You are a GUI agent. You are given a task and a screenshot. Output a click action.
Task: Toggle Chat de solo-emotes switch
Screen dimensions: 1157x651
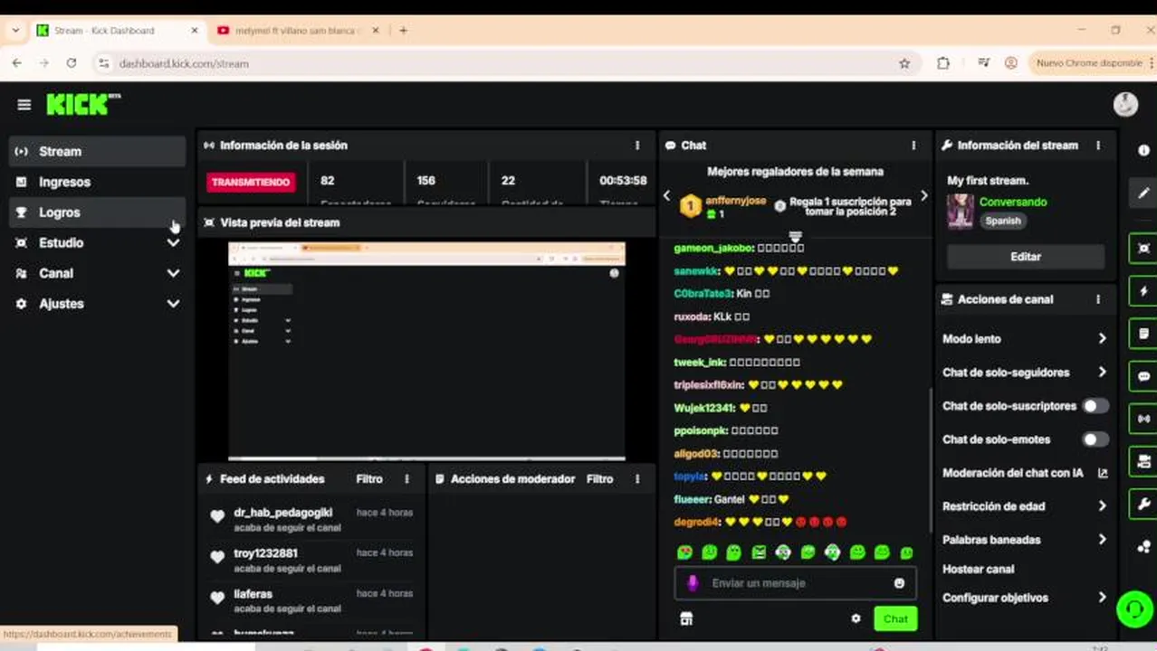pyautogui.click(x=1095, y=439)
